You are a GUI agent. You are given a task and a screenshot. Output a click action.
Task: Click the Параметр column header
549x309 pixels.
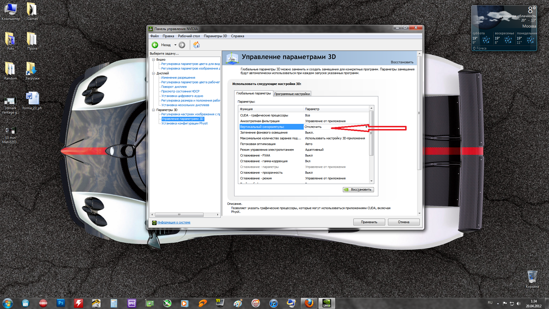coord(336,109)
